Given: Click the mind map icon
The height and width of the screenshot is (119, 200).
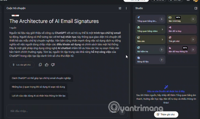Looking at the screenshot, I should click(170, 27).
